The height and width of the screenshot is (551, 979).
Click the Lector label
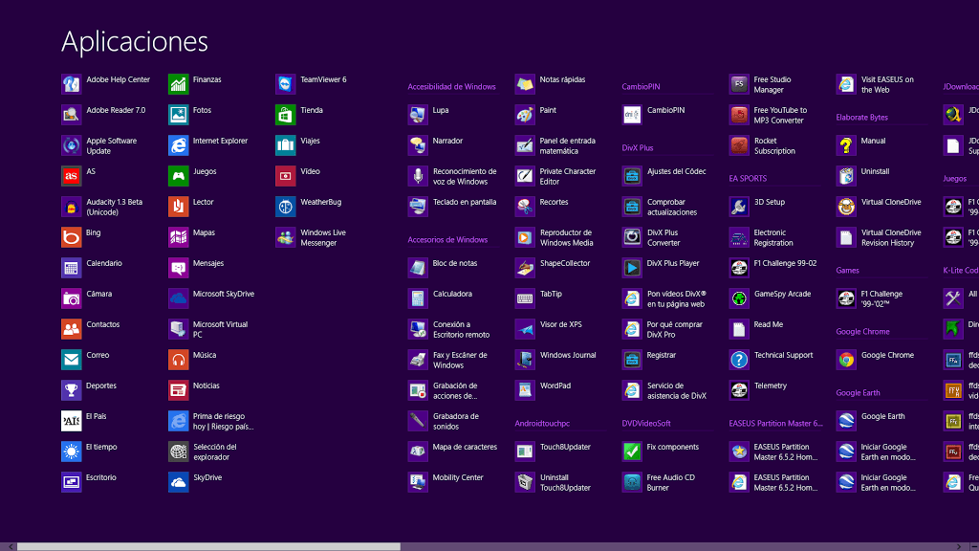point(203,202)
